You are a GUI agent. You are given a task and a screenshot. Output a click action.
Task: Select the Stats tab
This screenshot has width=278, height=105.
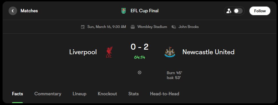134,94
